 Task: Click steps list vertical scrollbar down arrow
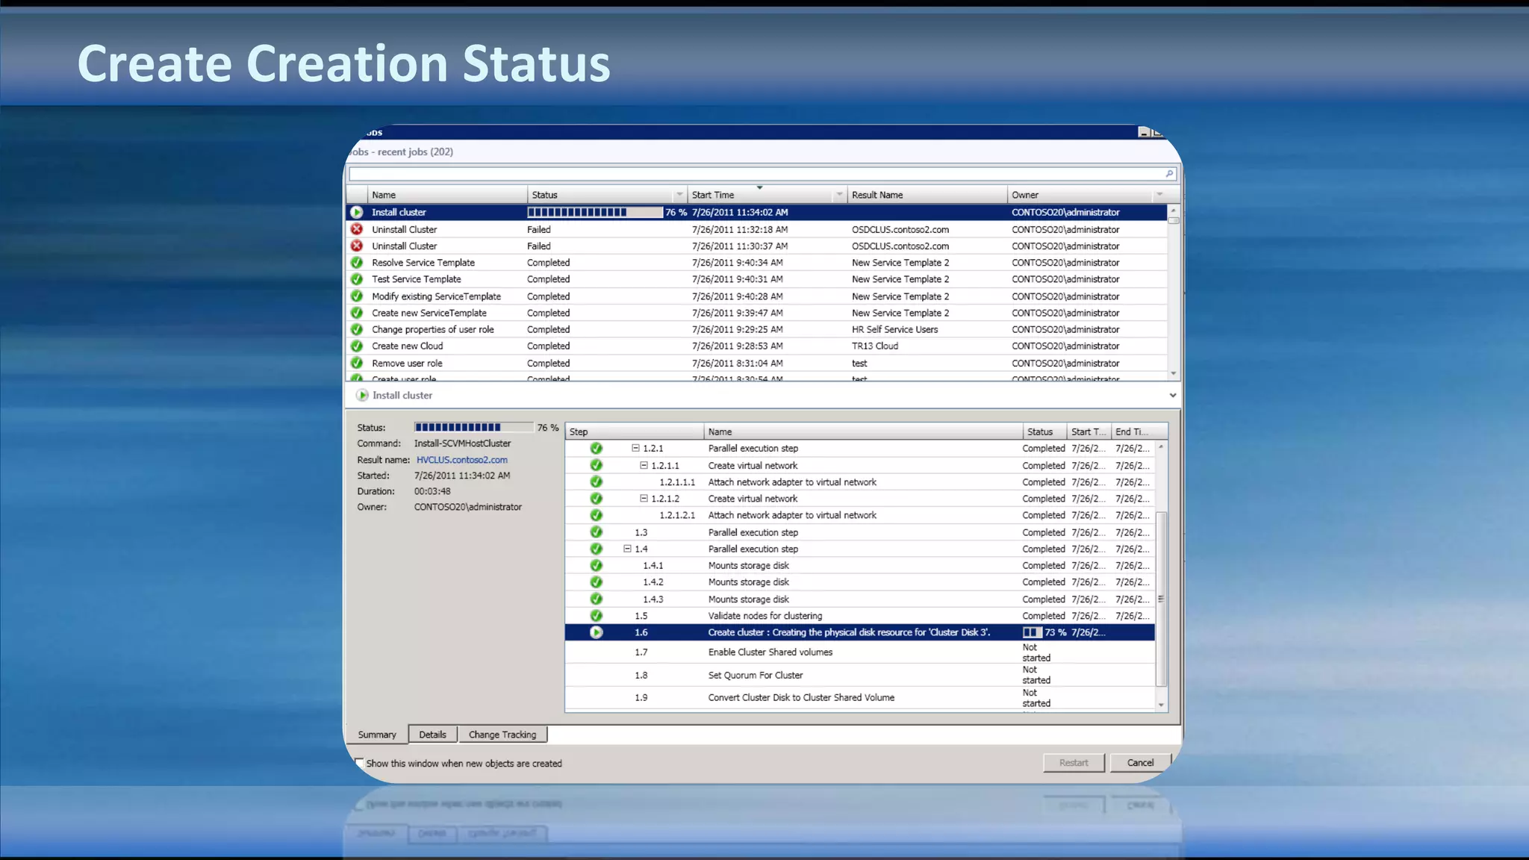1161,705
